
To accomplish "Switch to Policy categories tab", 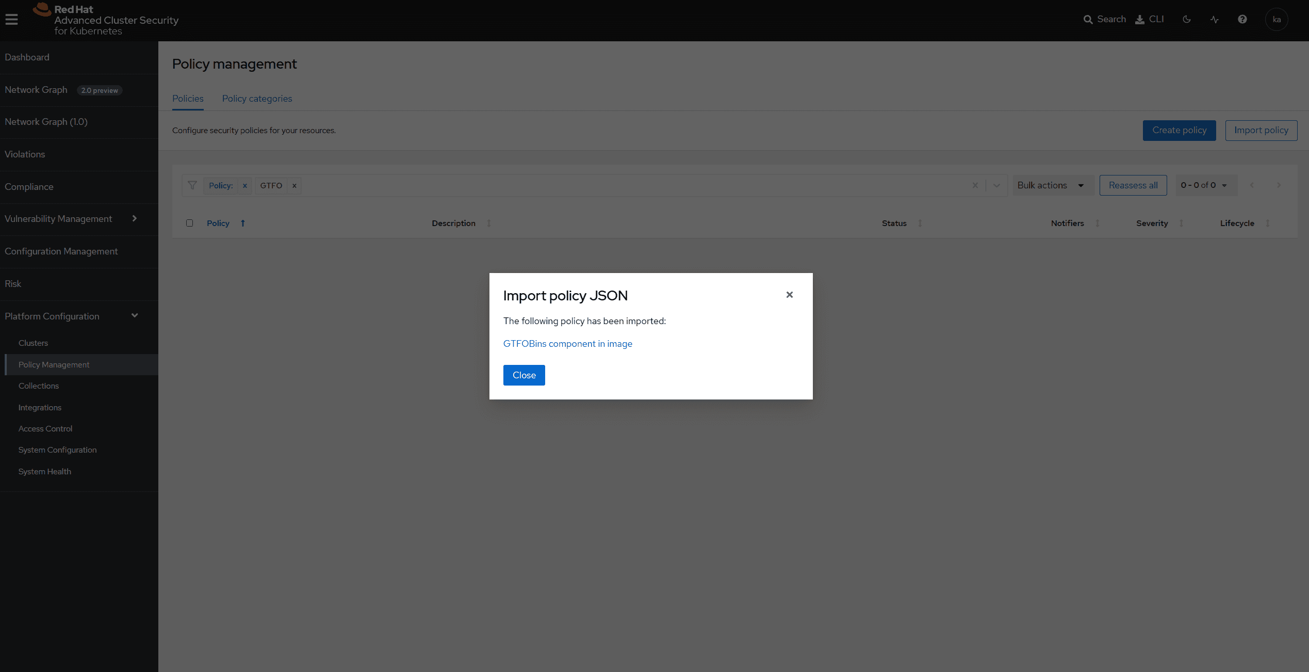I will [257, 99].
